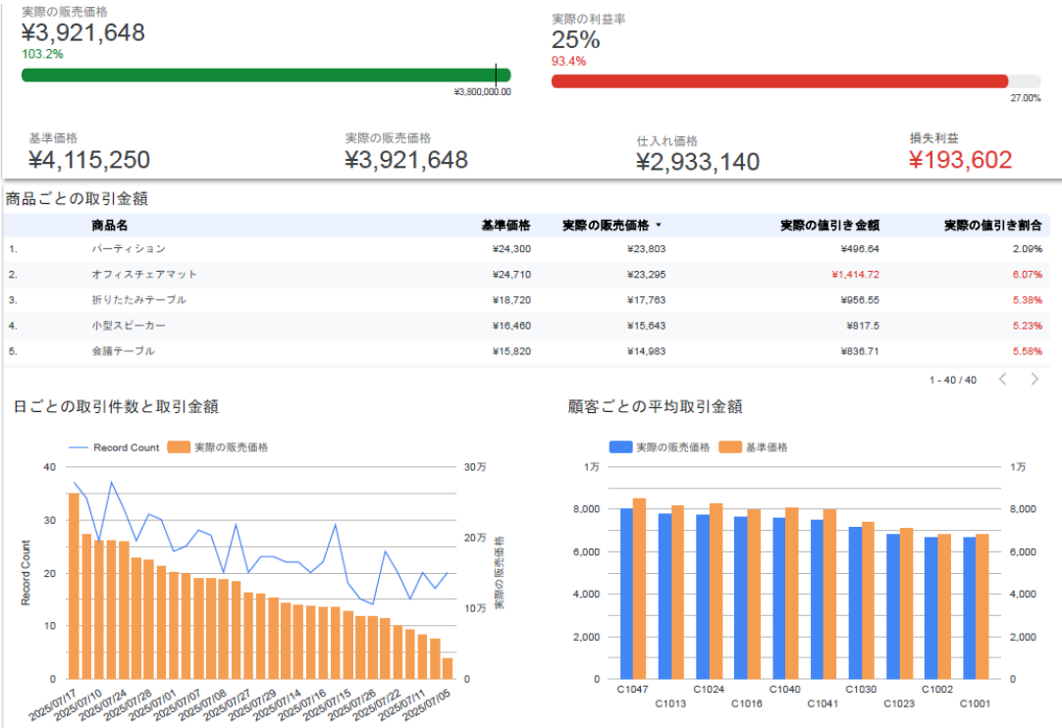Sort table by 実際の値引き割合 column header
Viewport: 1062px width, 728px height.
click(992, 226)
